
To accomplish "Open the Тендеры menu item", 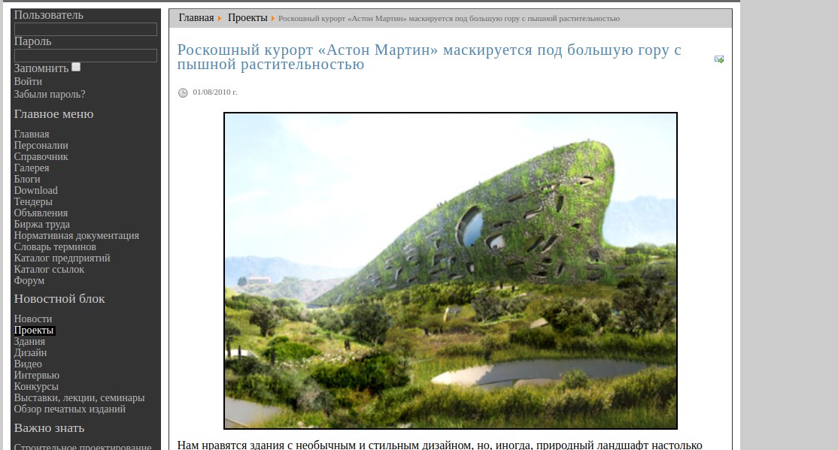I will coord(33,201).
